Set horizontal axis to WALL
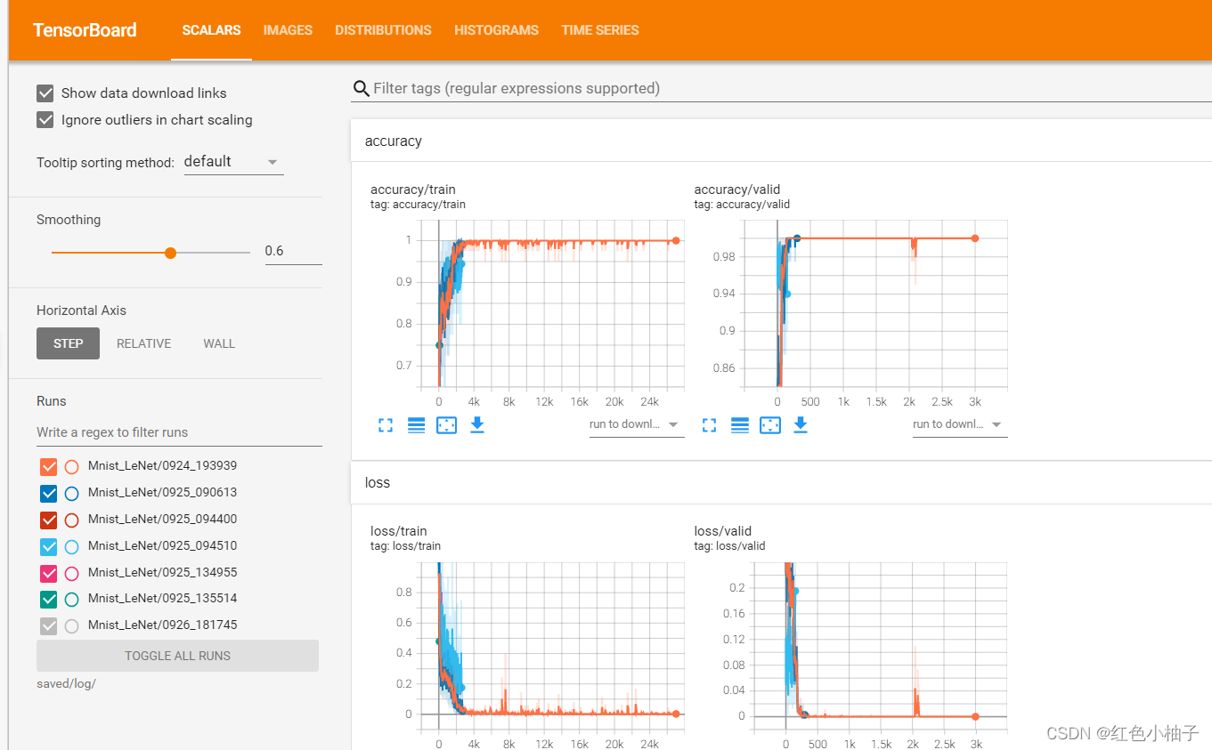The image size is (1212, 750). point(219,343)
